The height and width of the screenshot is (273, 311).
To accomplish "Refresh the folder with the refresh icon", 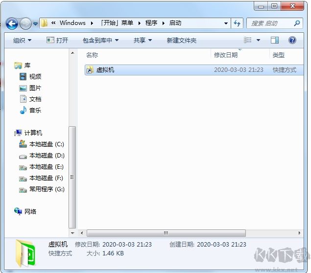I will click(x=237, y=23).
